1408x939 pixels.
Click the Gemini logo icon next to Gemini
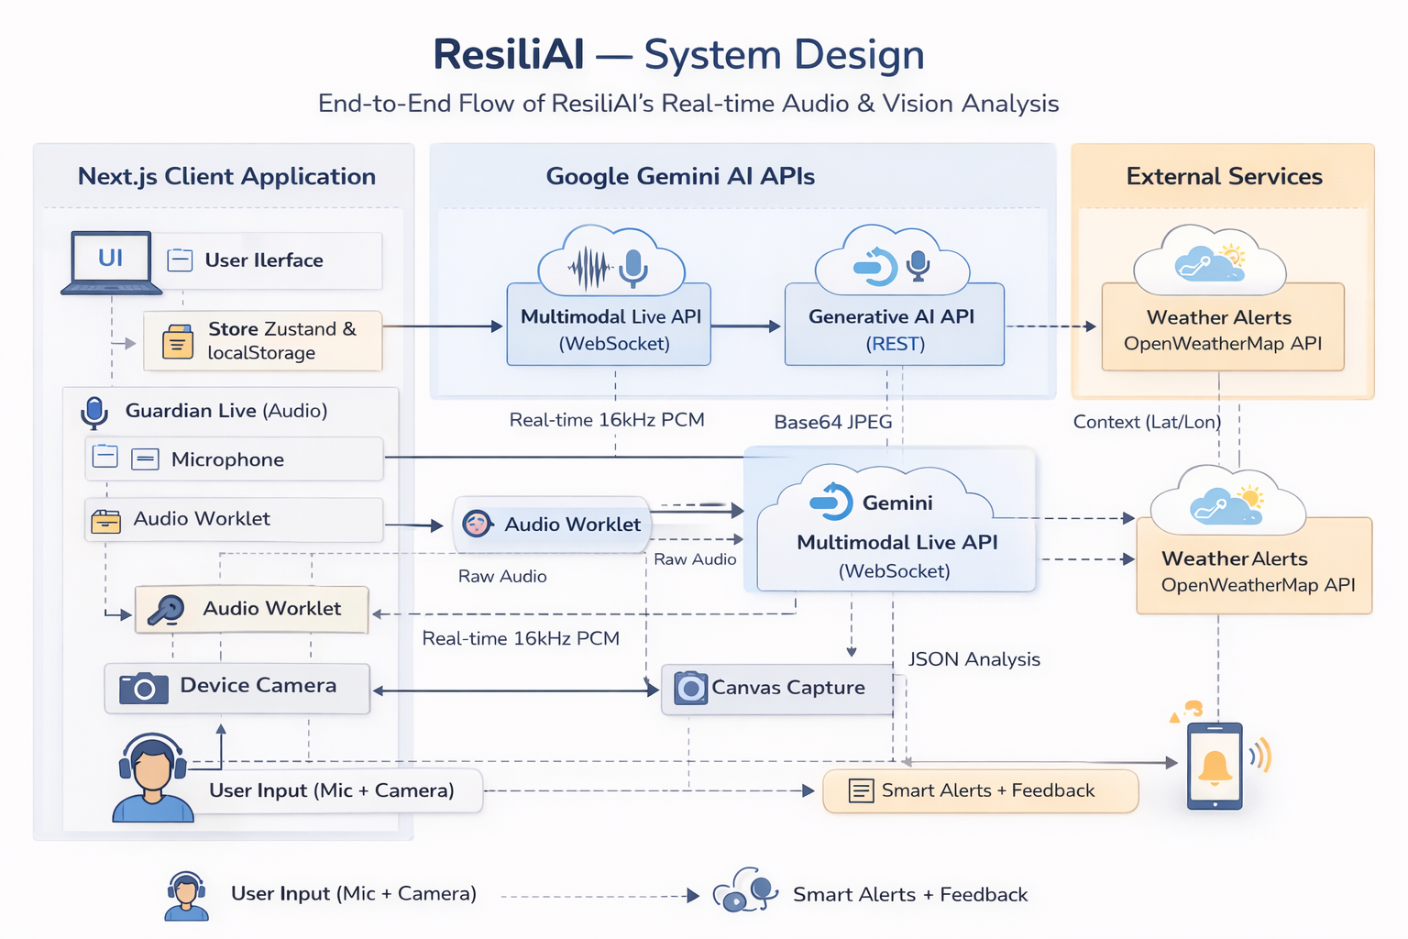tap(831, 502)
